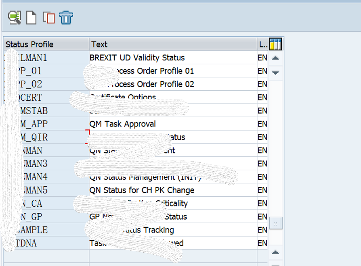The image size is (361, 266).
Task: Select status profile ending 'M_QIR'
Action: (46, 137)
